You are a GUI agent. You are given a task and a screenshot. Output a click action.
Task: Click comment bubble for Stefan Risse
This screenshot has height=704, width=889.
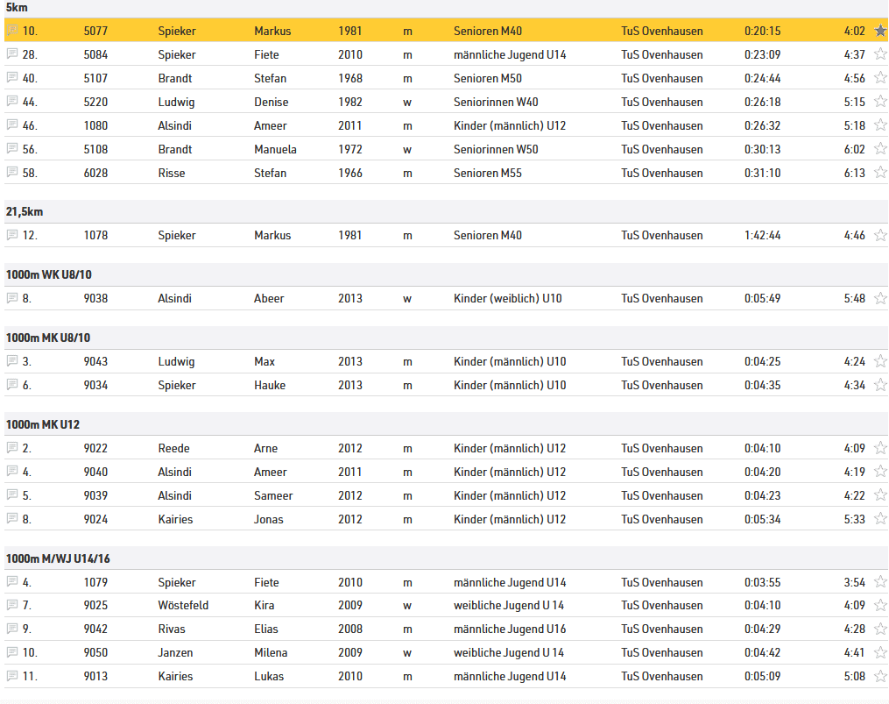click(12, 172)
